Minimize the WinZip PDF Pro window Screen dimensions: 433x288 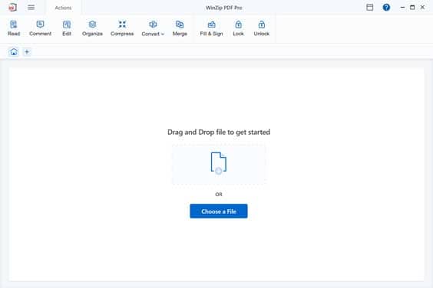[402, 8]
